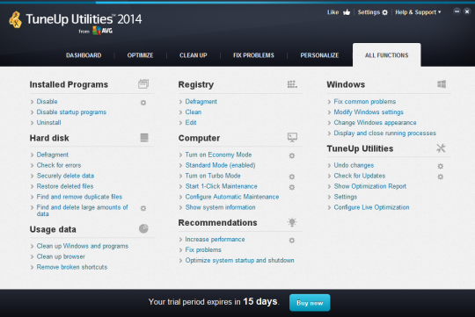Open Fix common problems
475x317 pixels.
click(x=365, y=102)
